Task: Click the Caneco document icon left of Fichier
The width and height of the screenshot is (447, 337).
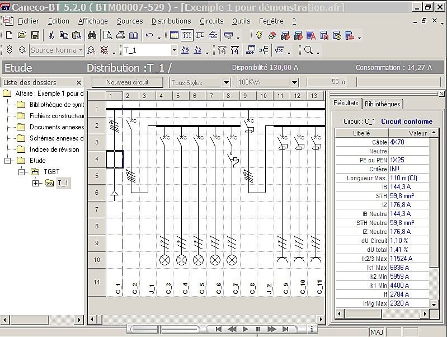Action: click(8, 21)
